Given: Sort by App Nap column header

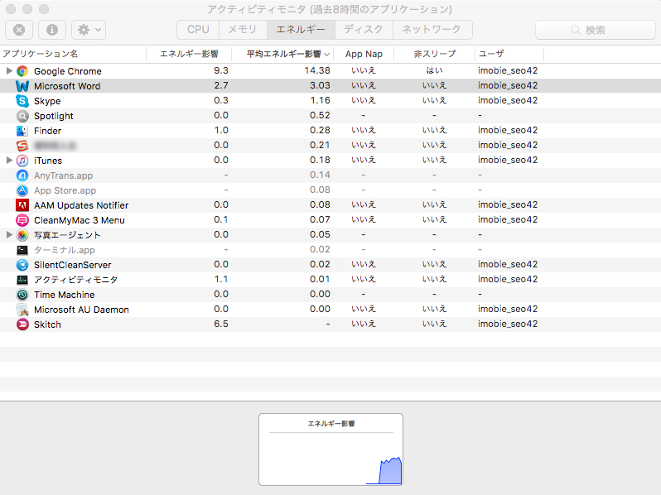Looking at the screenshot, I should pyautogui.click(x=364, y=54).
